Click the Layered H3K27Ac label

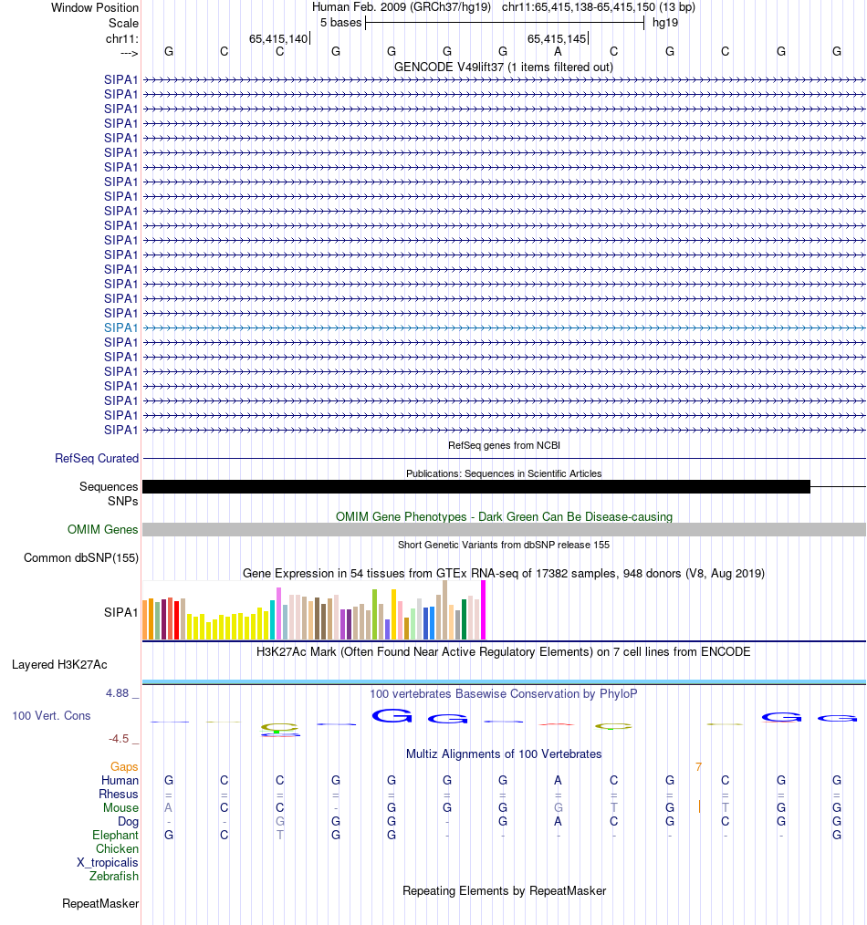point(59,665)
